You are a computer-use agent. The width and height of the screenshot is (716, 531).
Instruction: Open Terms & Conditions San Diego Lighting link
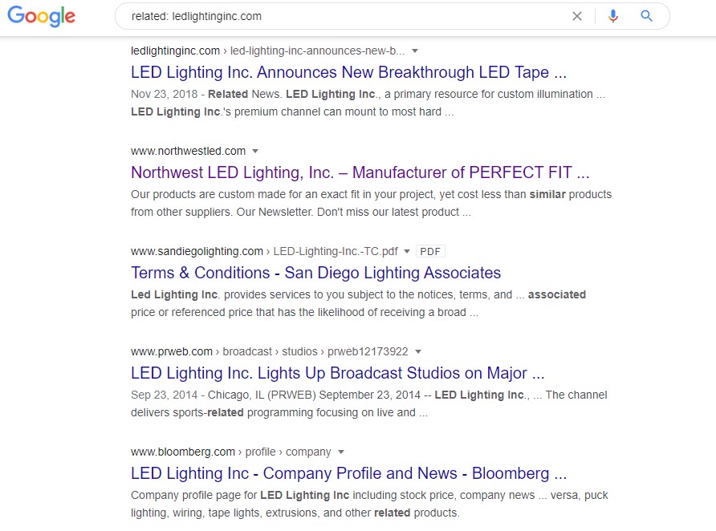coord(315,273)
